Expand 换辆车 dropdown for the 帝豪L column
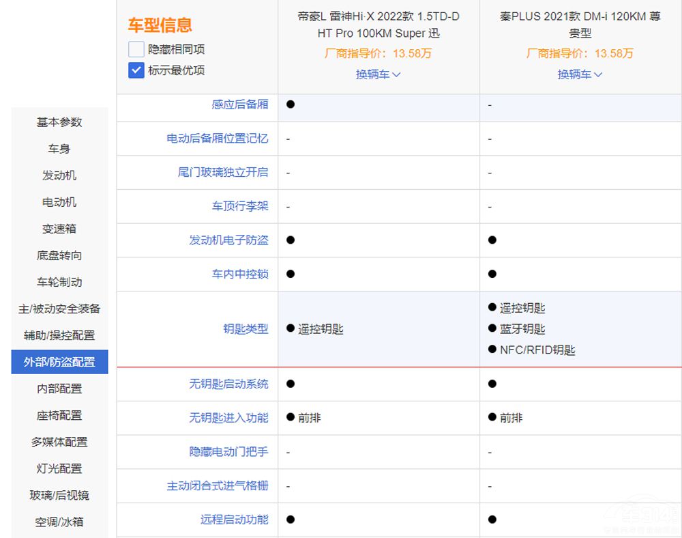 pyautogui.click(x=377, y=75)
